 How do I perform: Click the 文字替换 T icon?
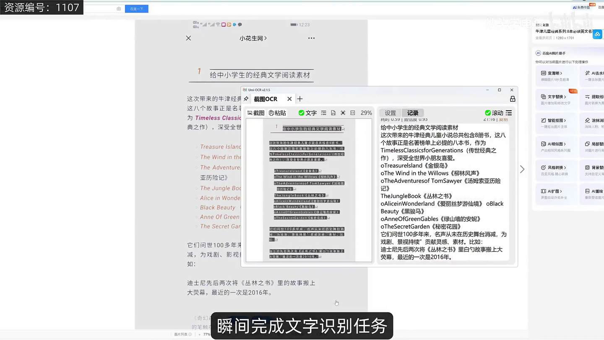coord(543,97)
